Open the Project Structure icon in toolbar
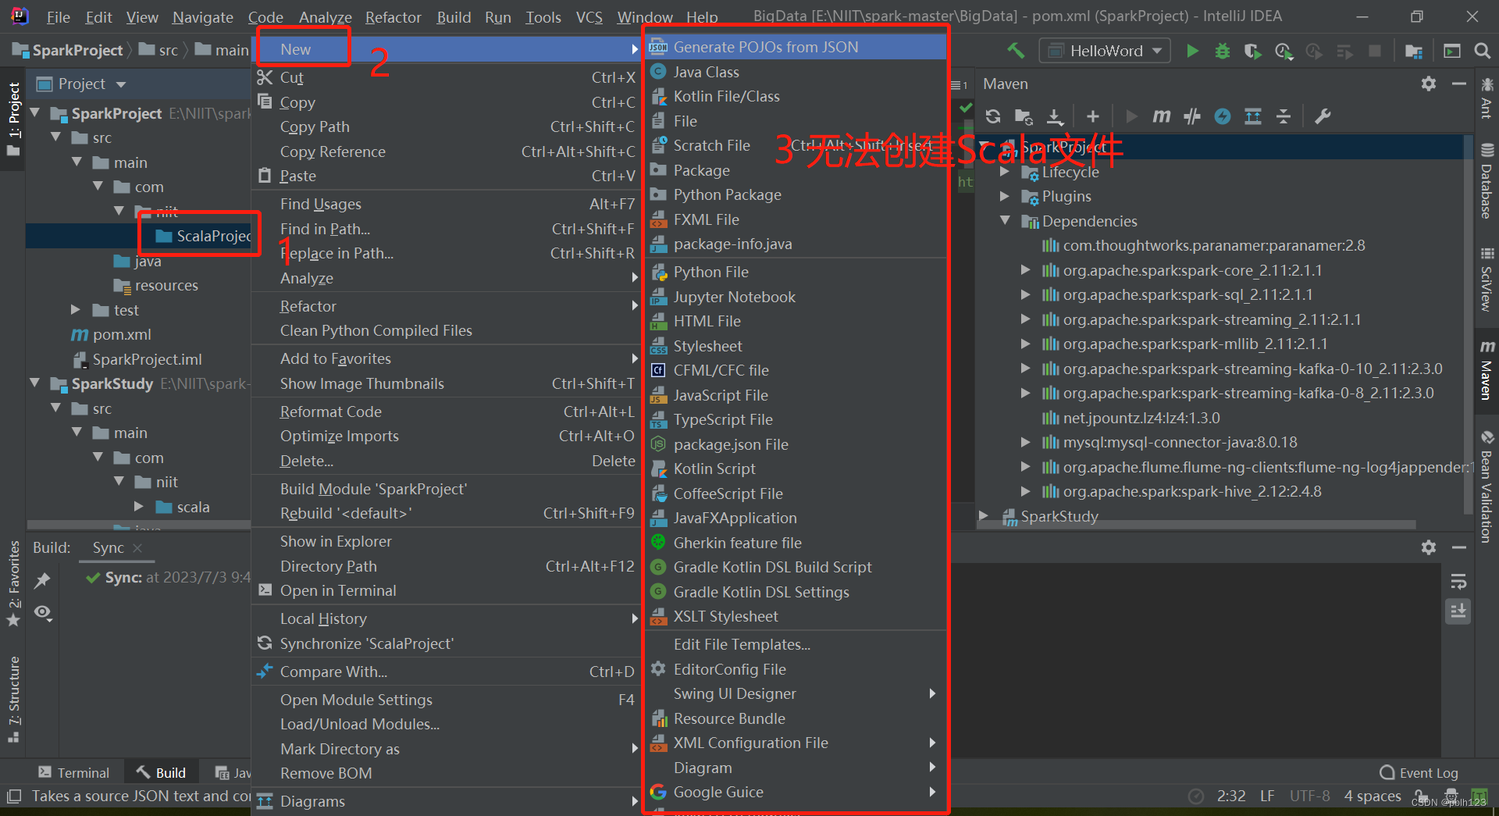1499x816 pixels. (1413, 51)
